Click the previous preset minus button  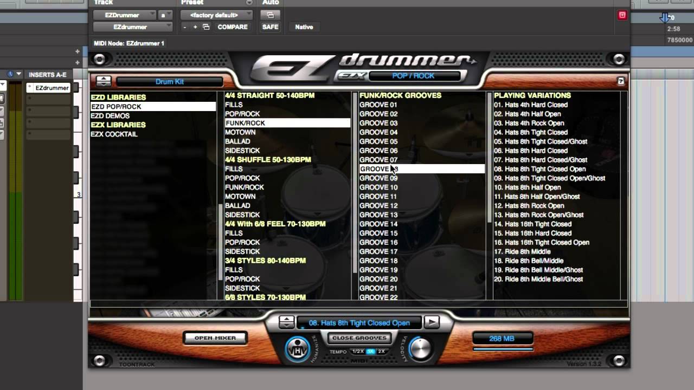(x=185, y=27)
